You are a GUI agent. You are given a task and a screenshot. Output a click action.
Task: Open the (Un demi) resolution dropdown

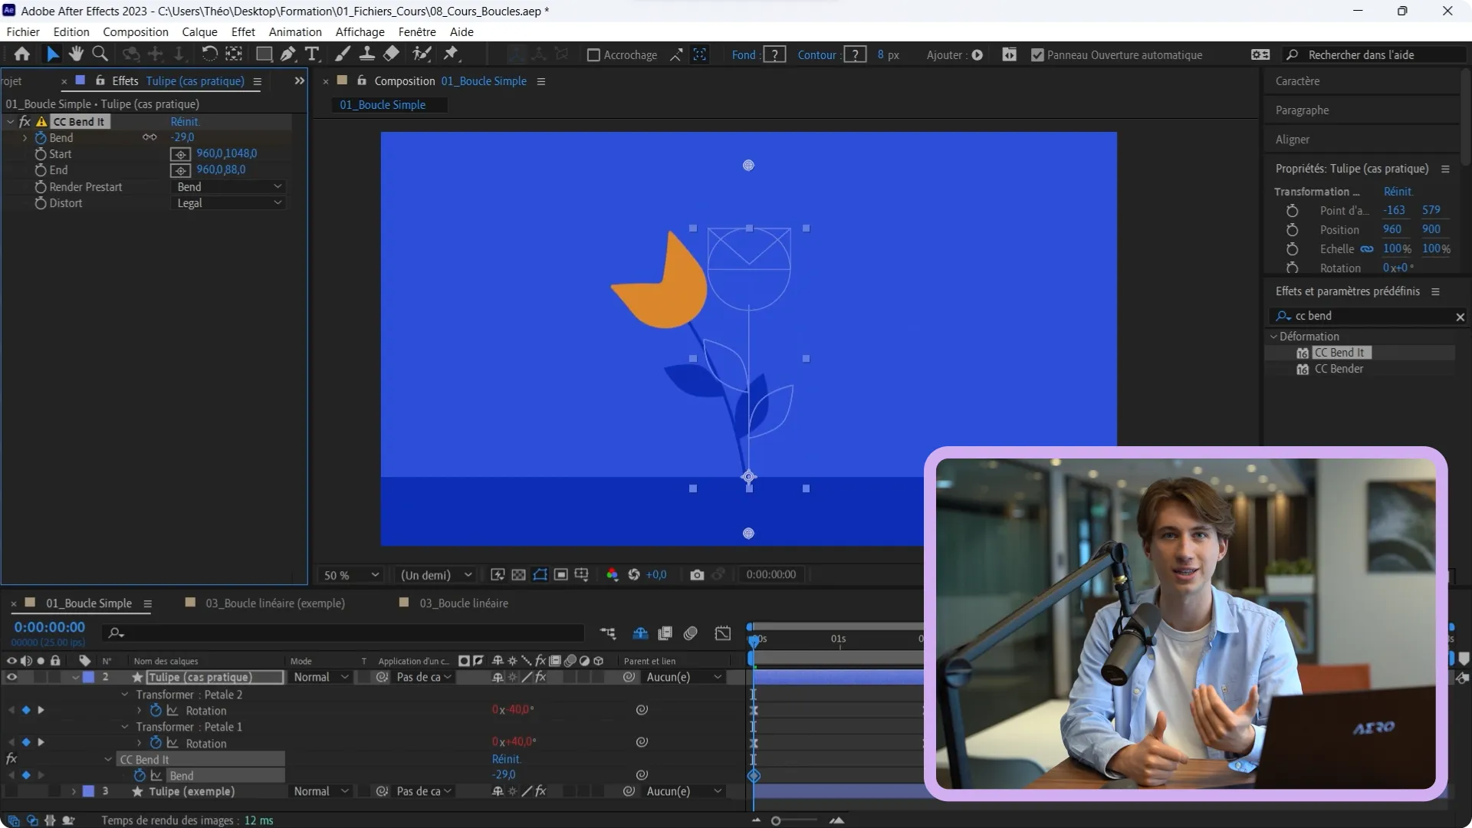click(x=435, y=575)
